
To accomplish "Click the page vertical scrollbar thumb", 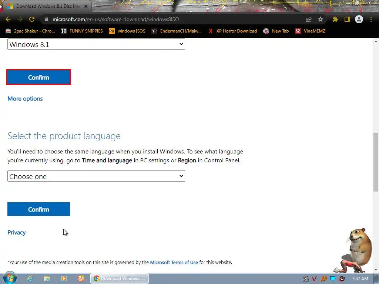I will [x=376, y=162].
